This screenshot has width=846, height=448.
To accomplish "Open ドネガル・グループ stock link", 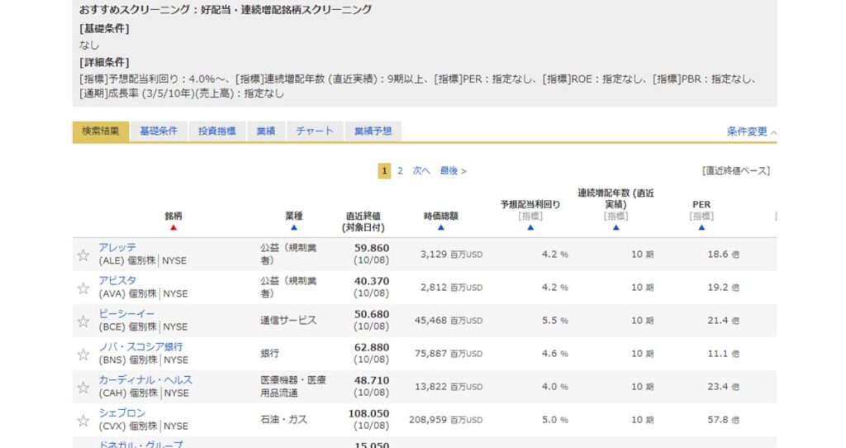I will coord(140,444).
